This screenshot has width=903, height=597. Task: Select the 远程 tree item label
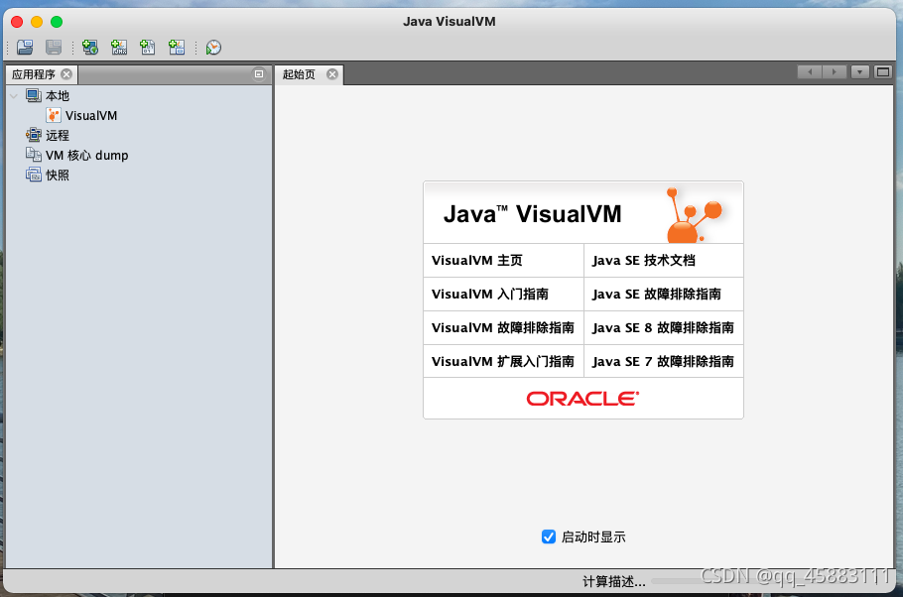pyautogui.click(x=58, y=135)
